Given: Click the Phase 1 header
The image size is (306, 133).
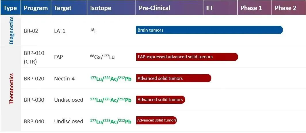Looking at the screenshot, I should (251, 8).
